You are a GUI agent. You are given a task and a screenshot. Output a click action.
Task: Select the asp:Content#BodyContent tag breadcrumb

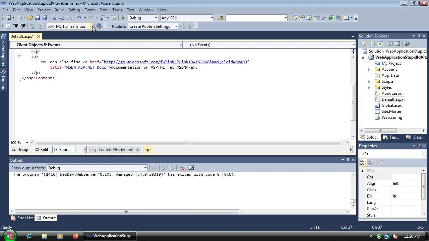click(x=115, y=150)
